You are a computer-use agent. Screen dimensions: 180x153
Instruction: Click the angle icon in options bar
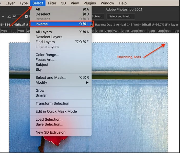(x=9, y=17)
